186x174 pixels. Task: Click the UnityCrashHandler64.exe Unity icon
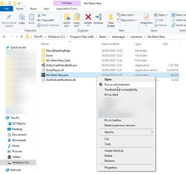point(43,65)
